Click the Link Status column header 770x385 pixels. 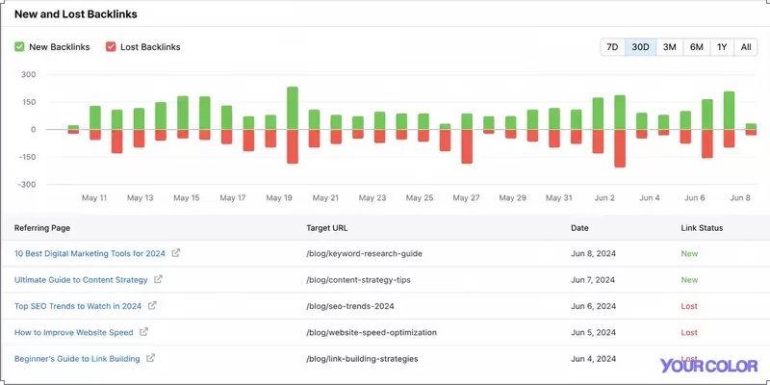point(702,228)
